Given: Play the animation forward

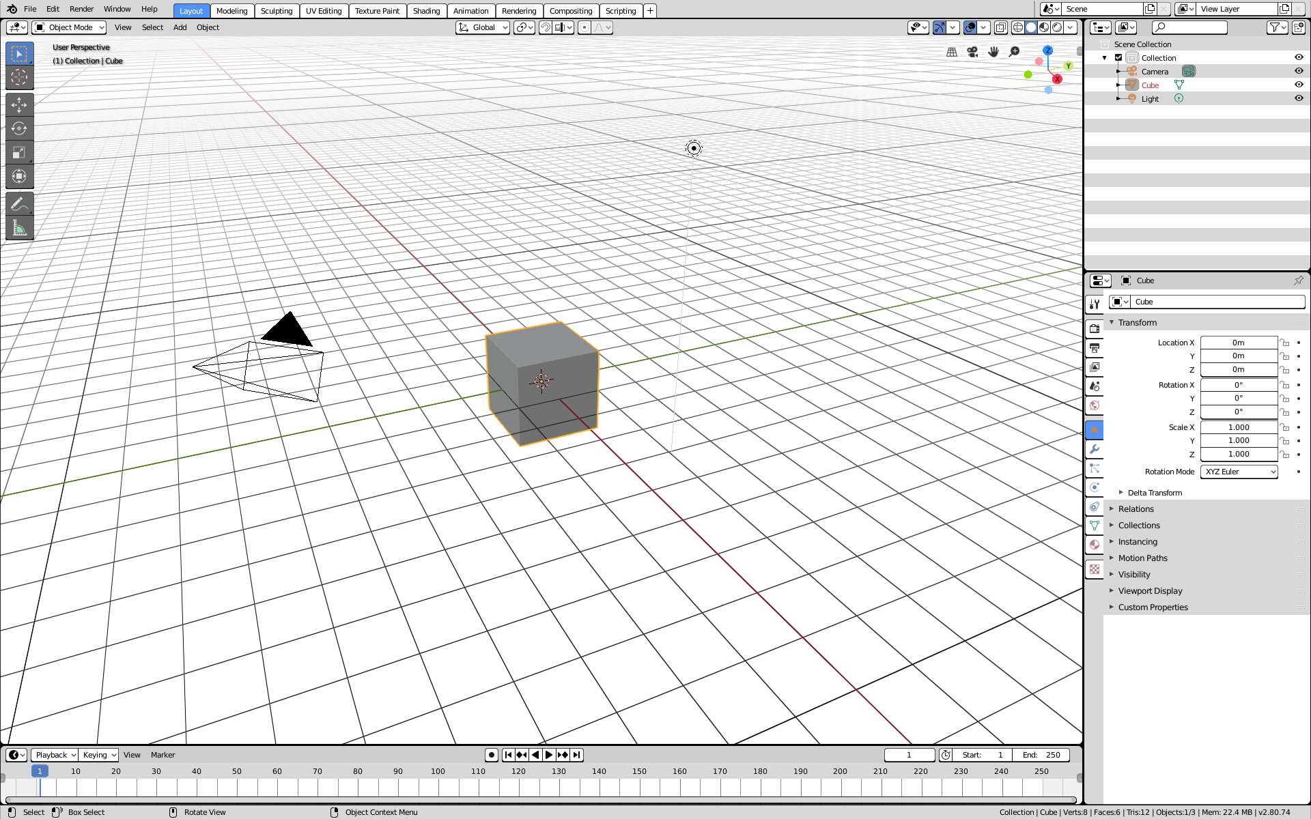Looking at the screenshot, I should pyautogui.click(x=549, y=755).
